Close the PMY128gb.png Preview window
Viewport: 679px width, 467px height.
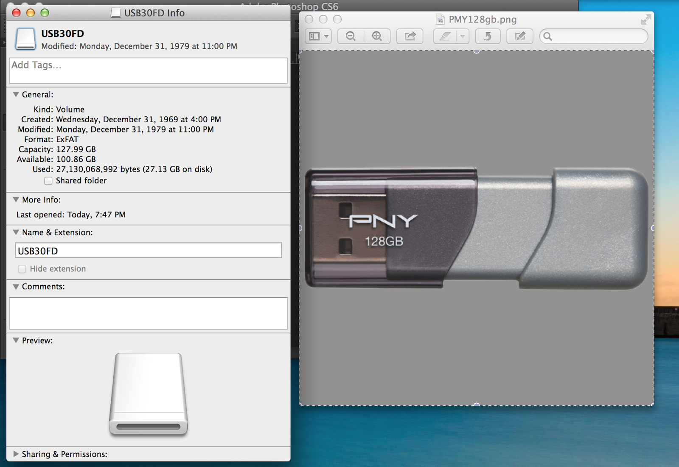coord(309,20)
